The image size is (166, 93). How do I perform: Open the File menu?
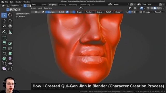(x=6, y=2)
